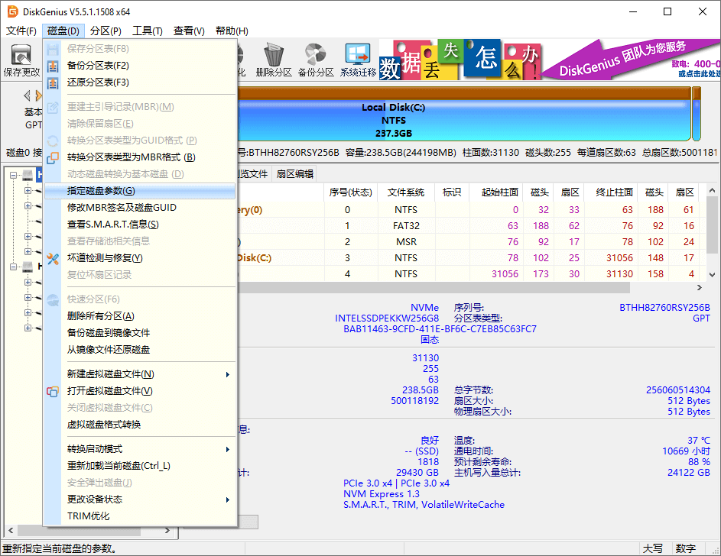Open the System Migration toolbar icon

pos(356,60)
